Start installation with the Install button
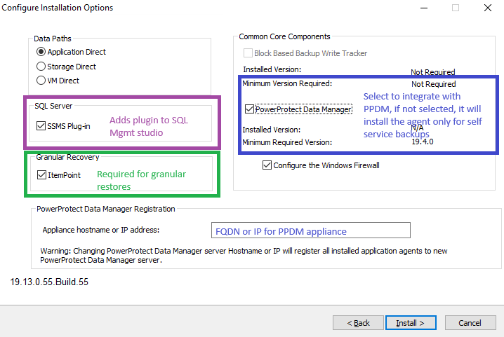Viewport: 504px width, 337px height. coord(411,323)
